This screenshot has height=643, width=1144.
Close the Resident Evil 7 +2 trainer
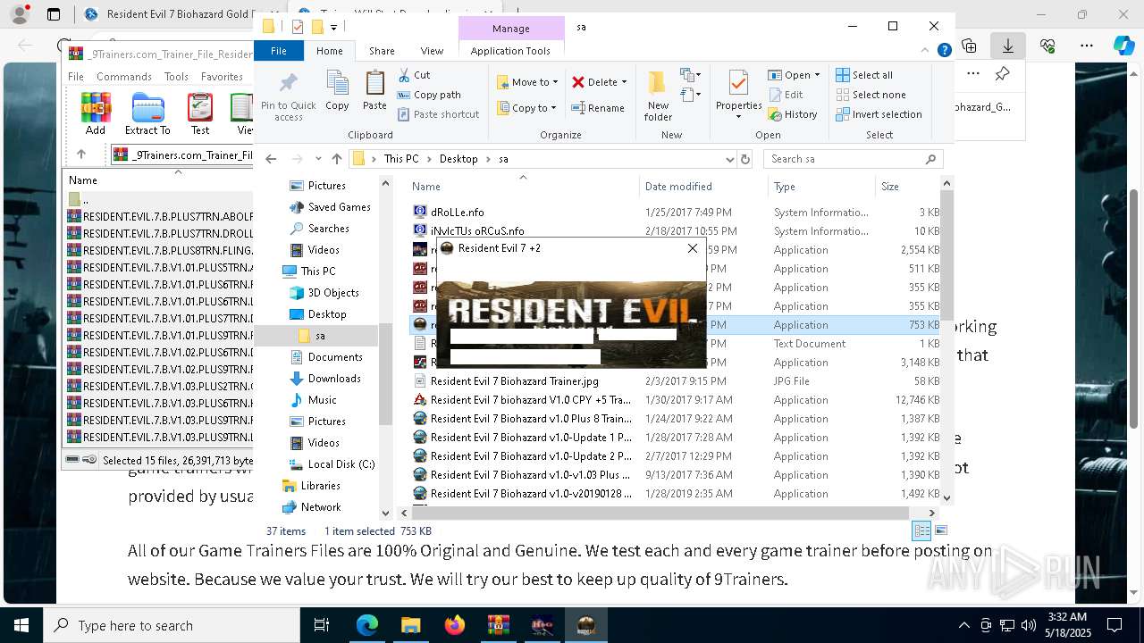692,248
